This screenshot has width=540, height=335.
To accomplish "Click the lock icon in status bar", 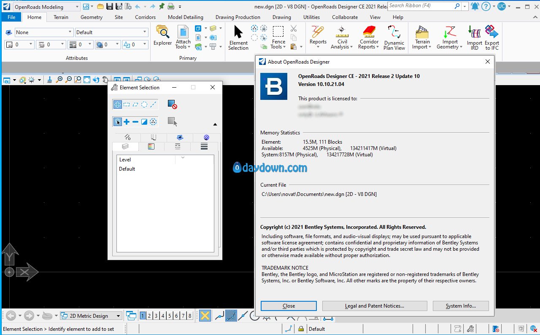I will pos(301,329).
